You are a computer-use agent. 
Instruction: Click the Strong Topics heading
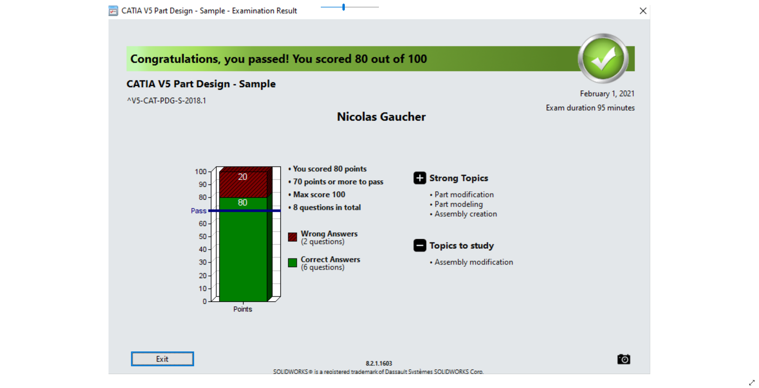pos(458,178)
